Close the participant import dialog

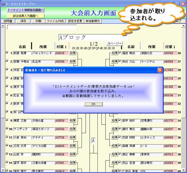[x=160, y=70]
